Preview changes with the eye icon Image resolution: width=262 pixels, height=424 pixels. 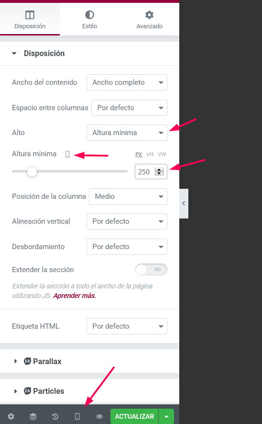point(99,416)
